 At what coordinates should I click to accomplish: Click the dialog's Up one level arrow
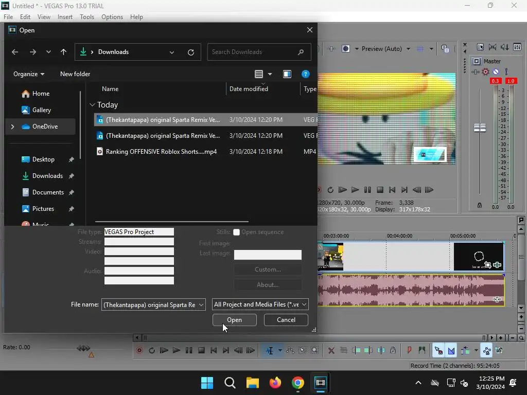pyautogui.click(x=63, y=52)
